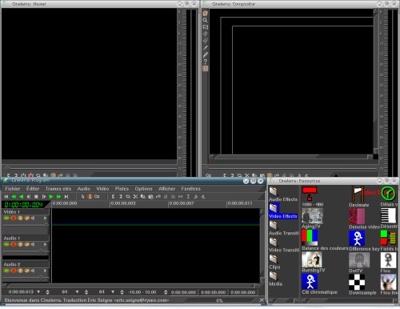Choose the I-beam cut and paste editing mode
Screen dimensions: 400x309
[90, 197]
